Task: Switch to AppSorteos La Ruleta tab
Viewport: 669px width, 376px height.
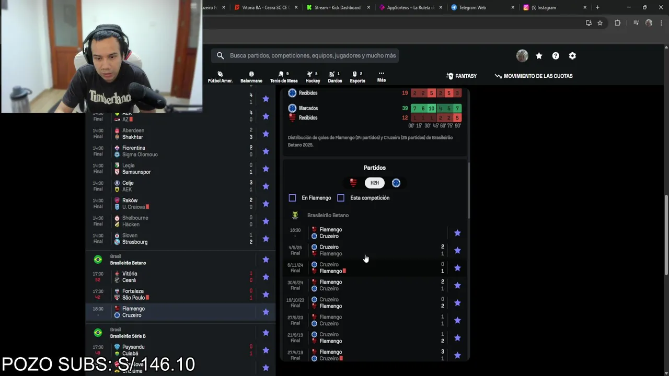Action: (x=410, y=7)
